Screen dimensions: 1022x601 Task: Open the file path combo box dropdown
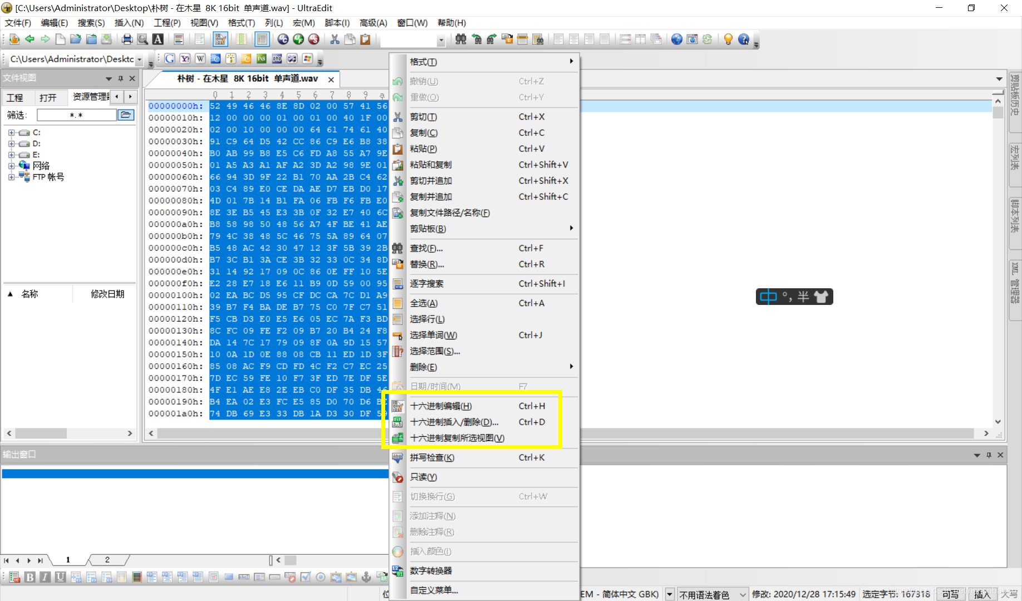point(139,59)
